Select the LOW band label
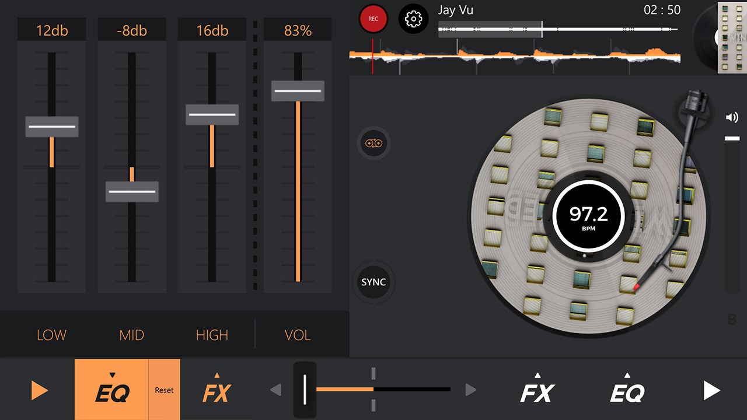747x420 pixels. 51,335
